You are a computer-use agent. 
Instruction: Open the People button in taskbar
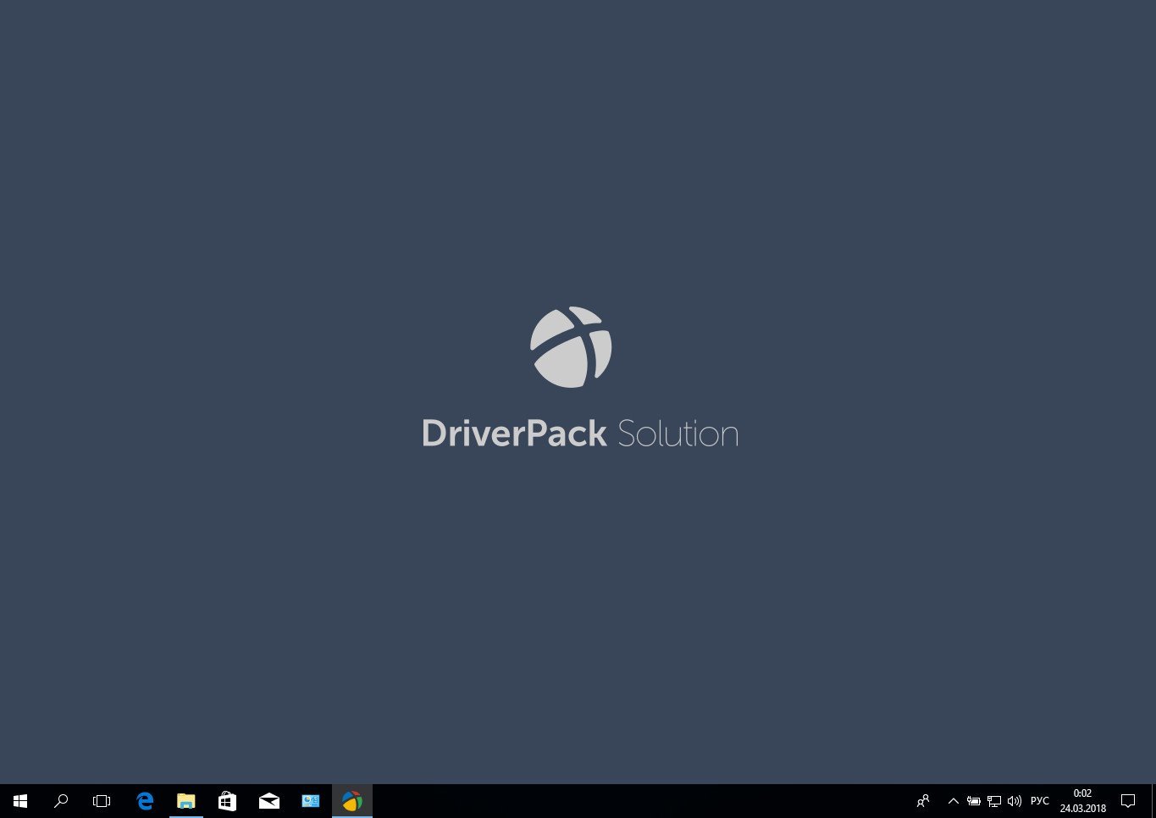pos(923,801)
